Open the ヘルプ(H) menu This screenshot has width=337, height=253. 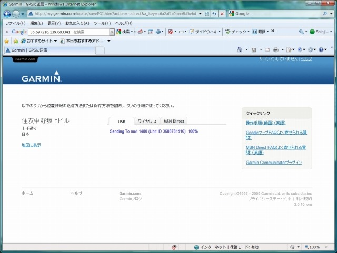124,23
